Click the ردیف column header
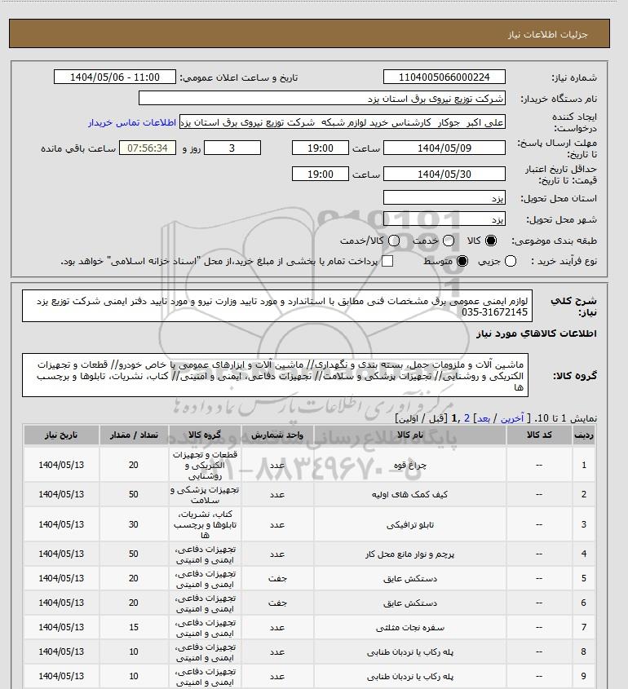This screenshot has width=628, height=689. pos(584,435)
